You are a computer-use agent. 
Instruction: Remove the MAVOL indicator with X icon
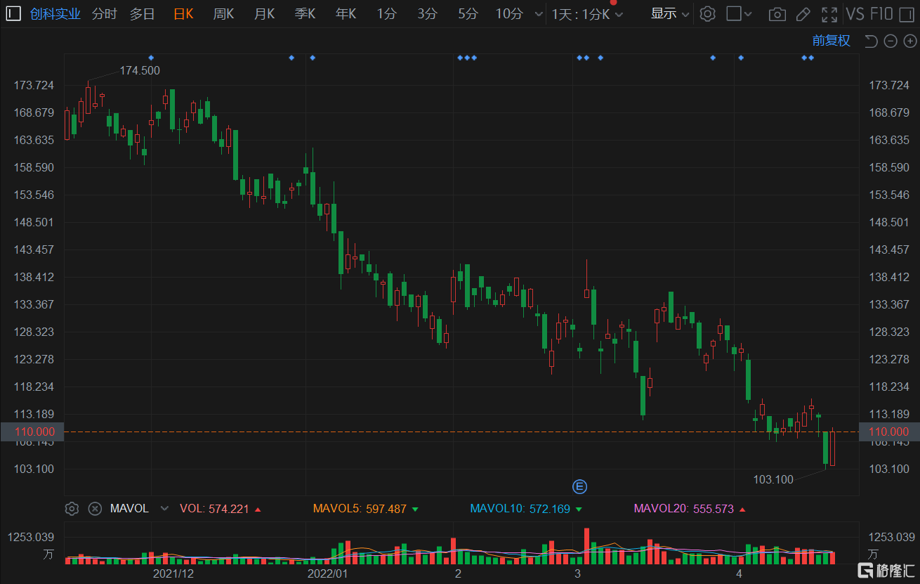(x=95, y=508)
